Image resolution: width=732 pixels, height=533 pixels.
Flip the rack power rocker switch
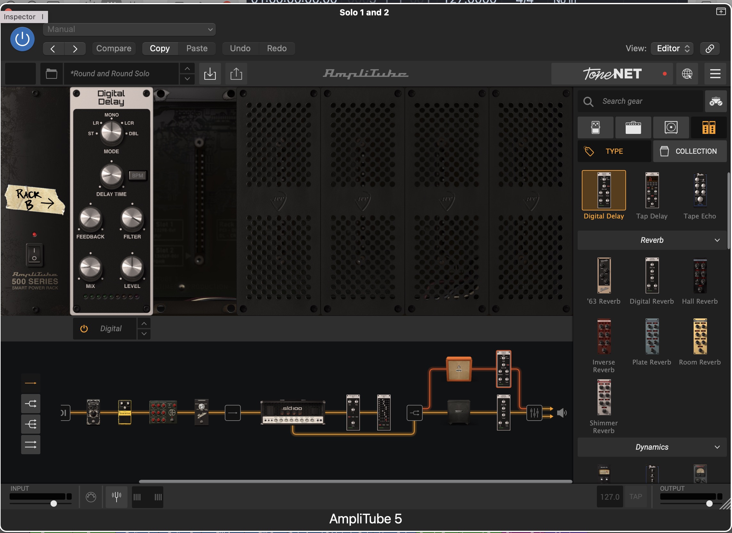(34, 254)
